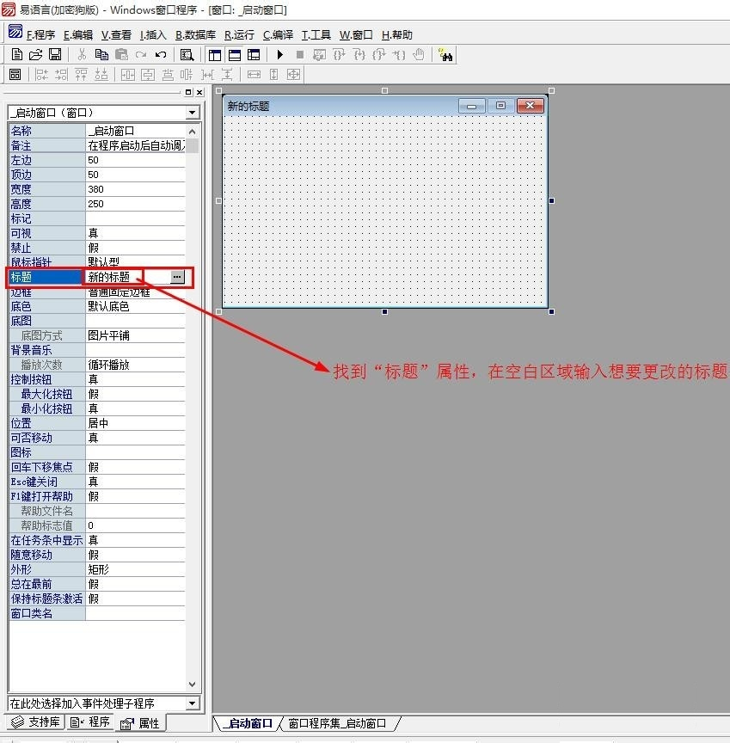Open the W.窗口 menu
The width and height of the screenshot is (730, 743).
click(356, 35)
